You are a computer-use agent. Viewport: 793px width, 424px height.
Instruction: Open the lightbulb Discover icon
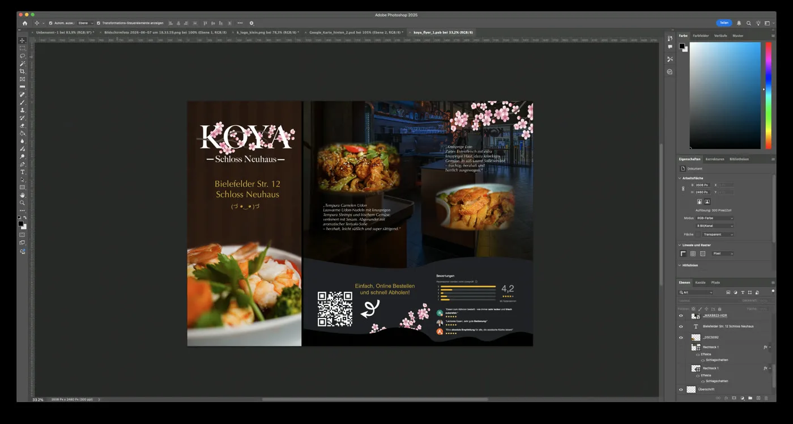point(758,23)
